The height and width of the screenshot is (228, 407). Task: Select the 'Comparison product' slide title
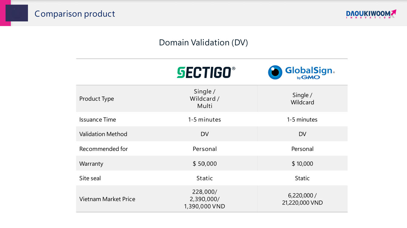75,14
